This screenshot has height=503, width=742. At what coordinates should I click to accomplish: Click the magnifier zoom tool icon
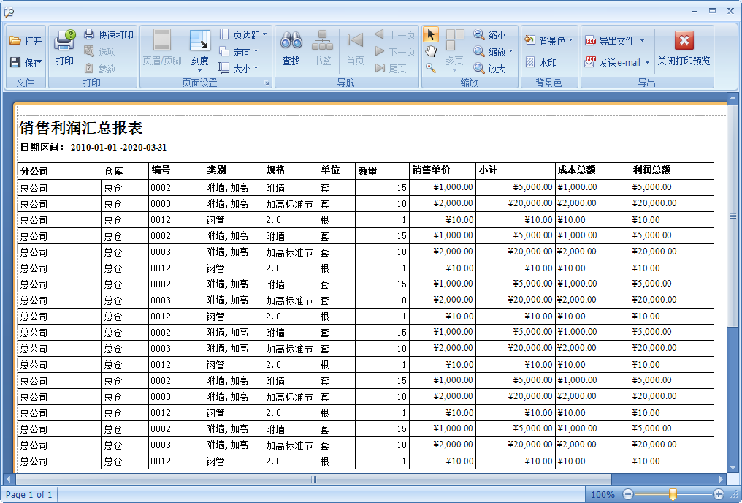click(x=432, y=66)
